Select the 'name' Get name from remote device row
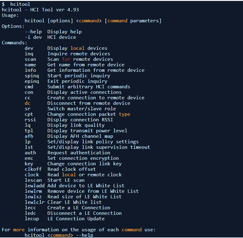The image size is (243, 238). click(x=75, y=65)
